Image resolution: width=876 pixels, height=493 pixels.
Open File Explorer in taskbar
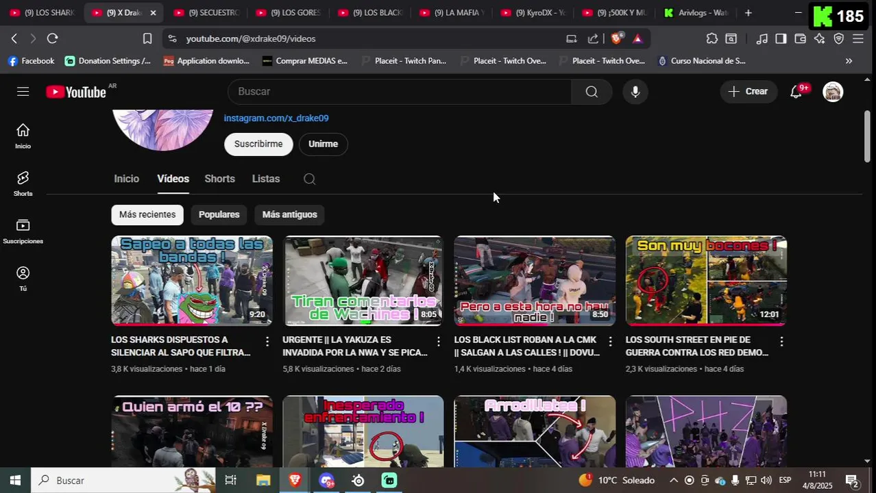(x=263, y=480)
